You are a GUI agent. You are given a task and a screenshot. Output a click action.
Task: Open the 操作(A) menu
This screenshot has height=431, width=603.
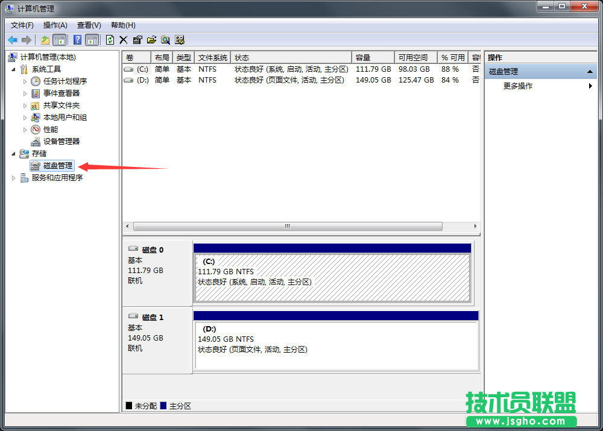(x=55, y=25)
